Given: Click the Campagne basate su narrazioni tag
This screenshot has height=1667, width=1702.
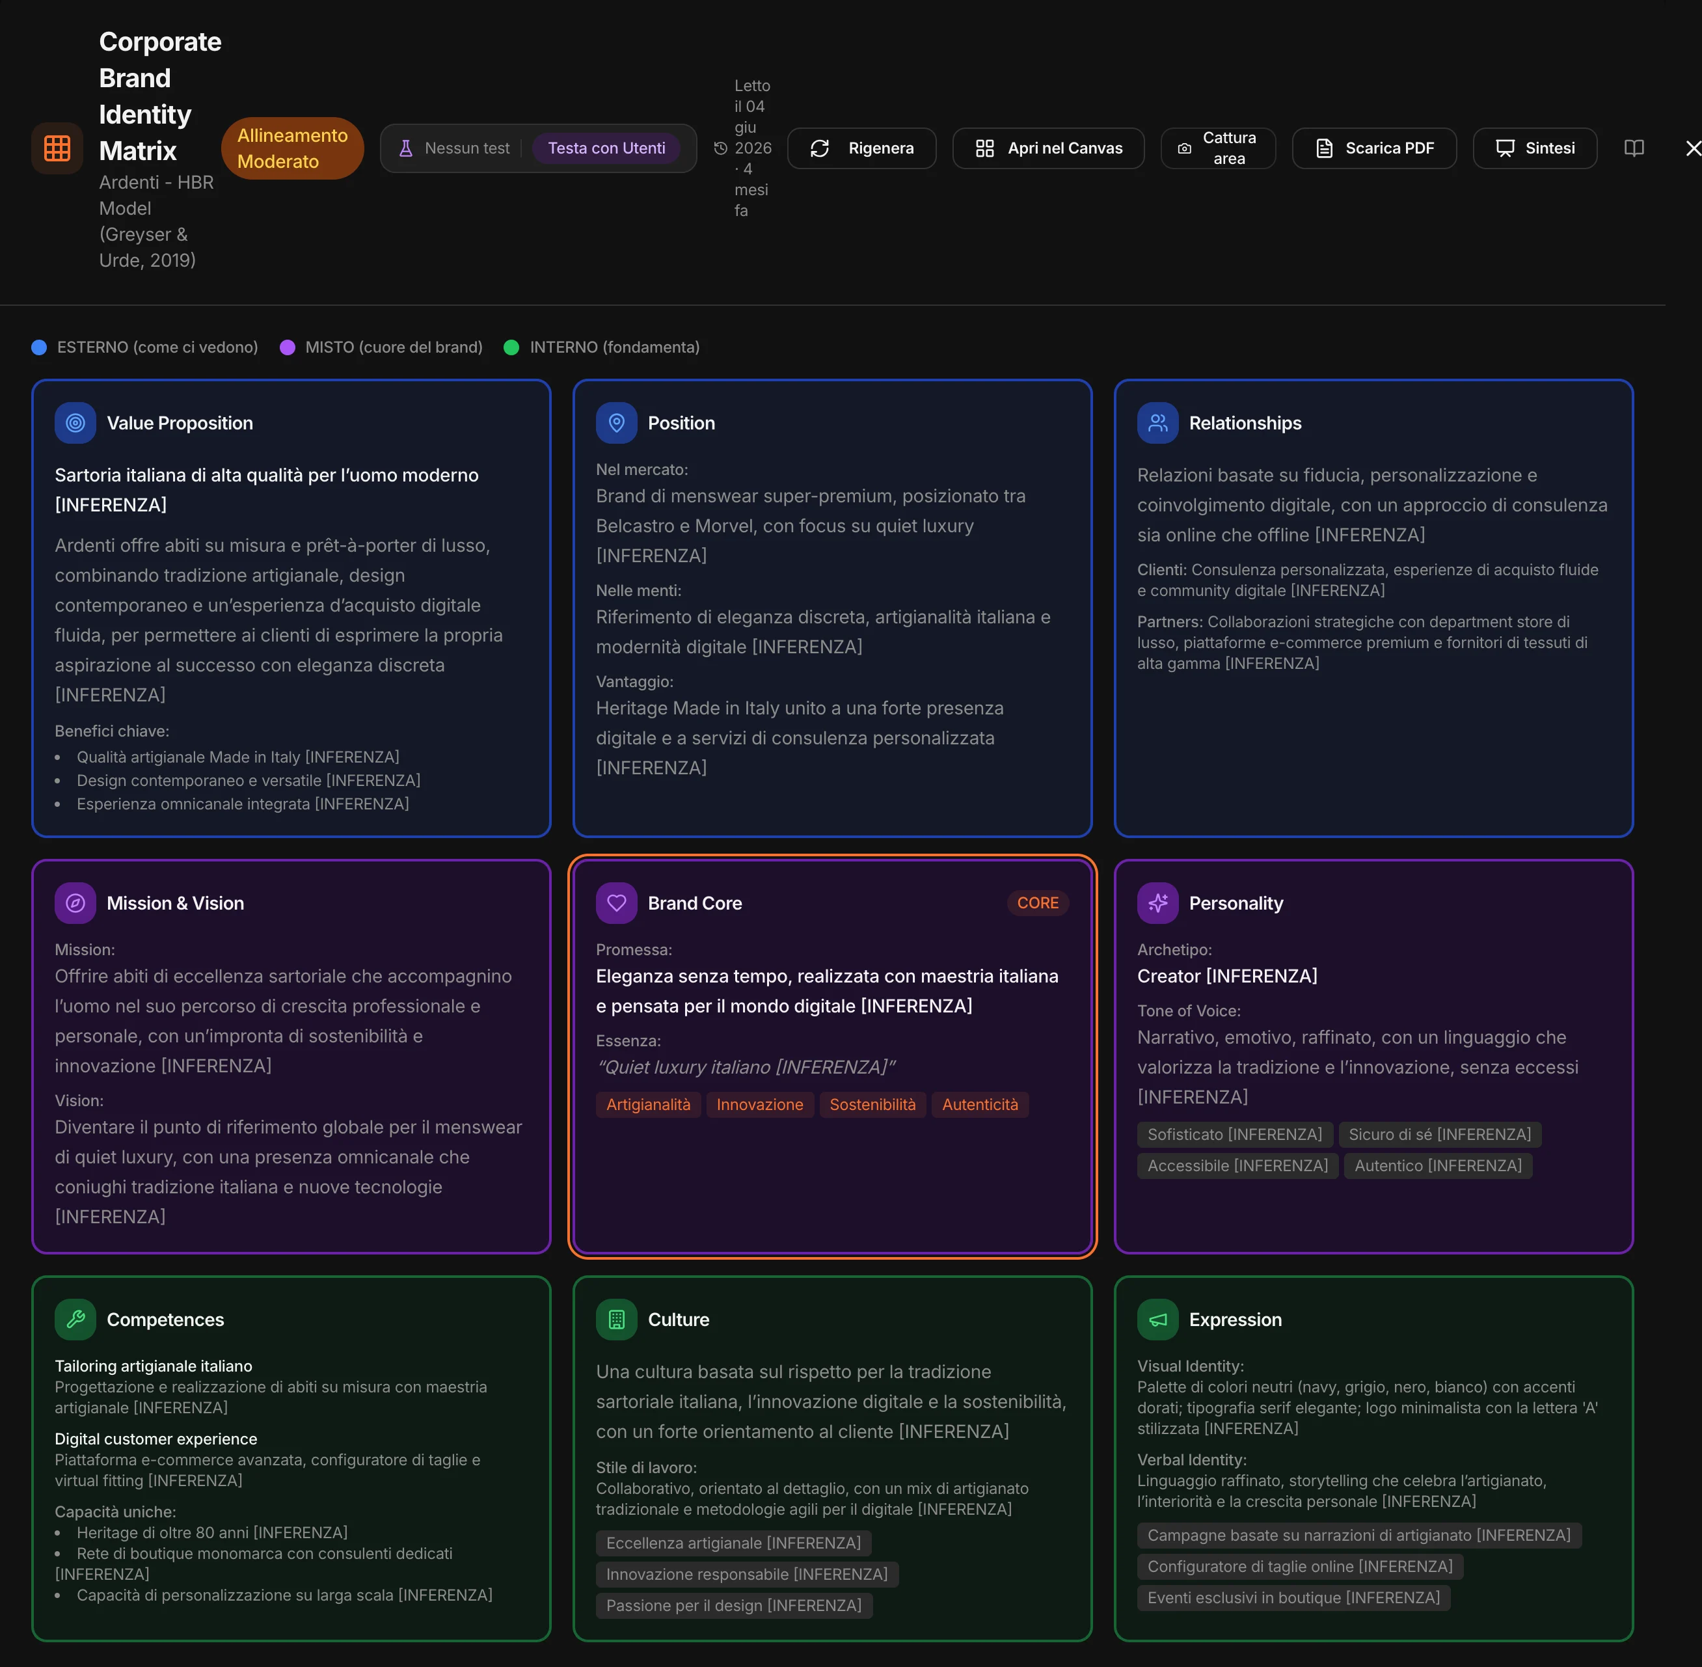Looking at the screenshot, I should [1358, 1535].
